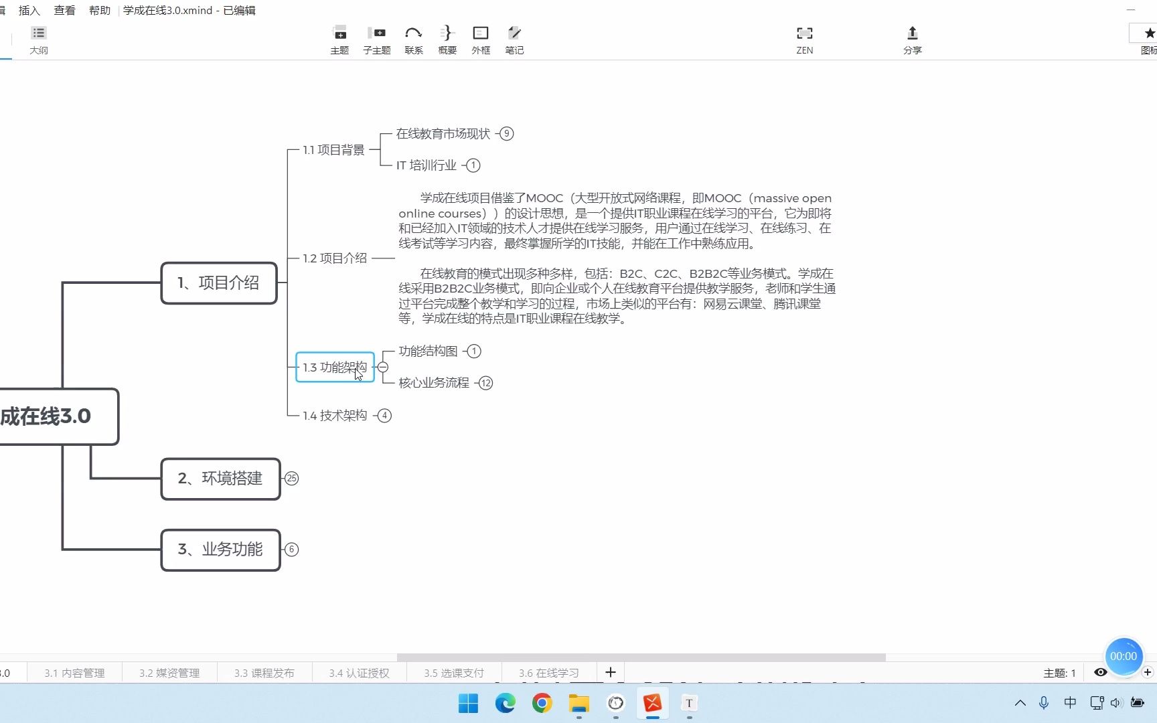Select the 功能结构图 topic

pyautogui.click(x=428, y=351)
